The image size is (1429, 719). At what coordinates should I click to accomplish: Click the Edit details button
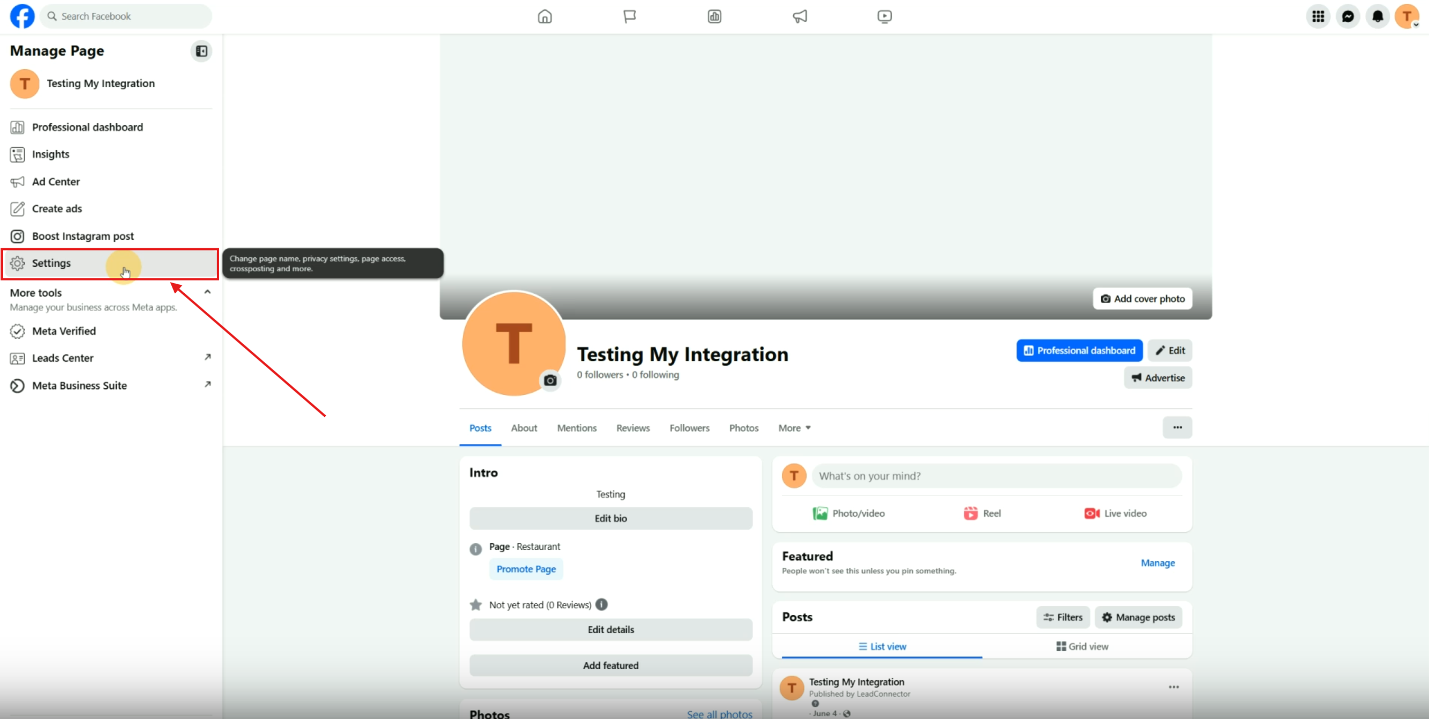pos(611,630)
